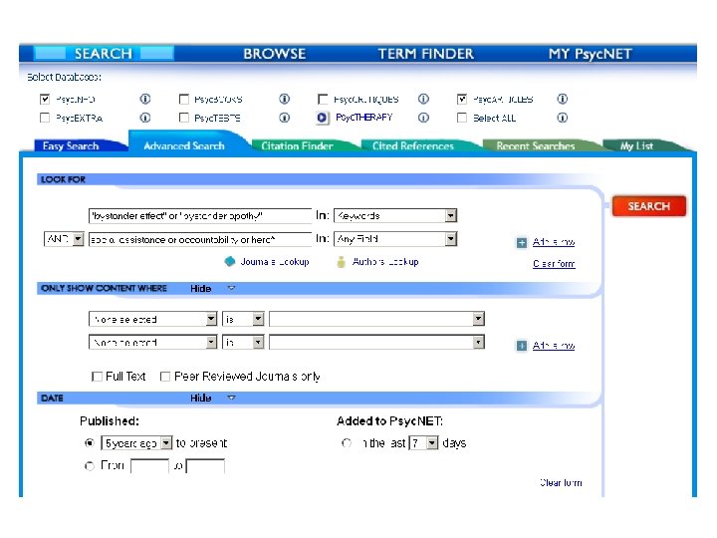Open second 'None selected' filter dropdown
The image size is (717, 538).
[152, 342]
